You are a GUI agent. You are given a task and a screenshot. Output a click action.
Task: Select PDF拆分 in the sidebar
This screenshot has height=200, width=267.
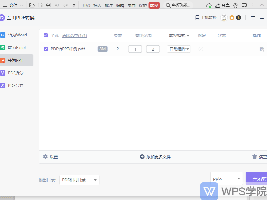coord(17,73)
